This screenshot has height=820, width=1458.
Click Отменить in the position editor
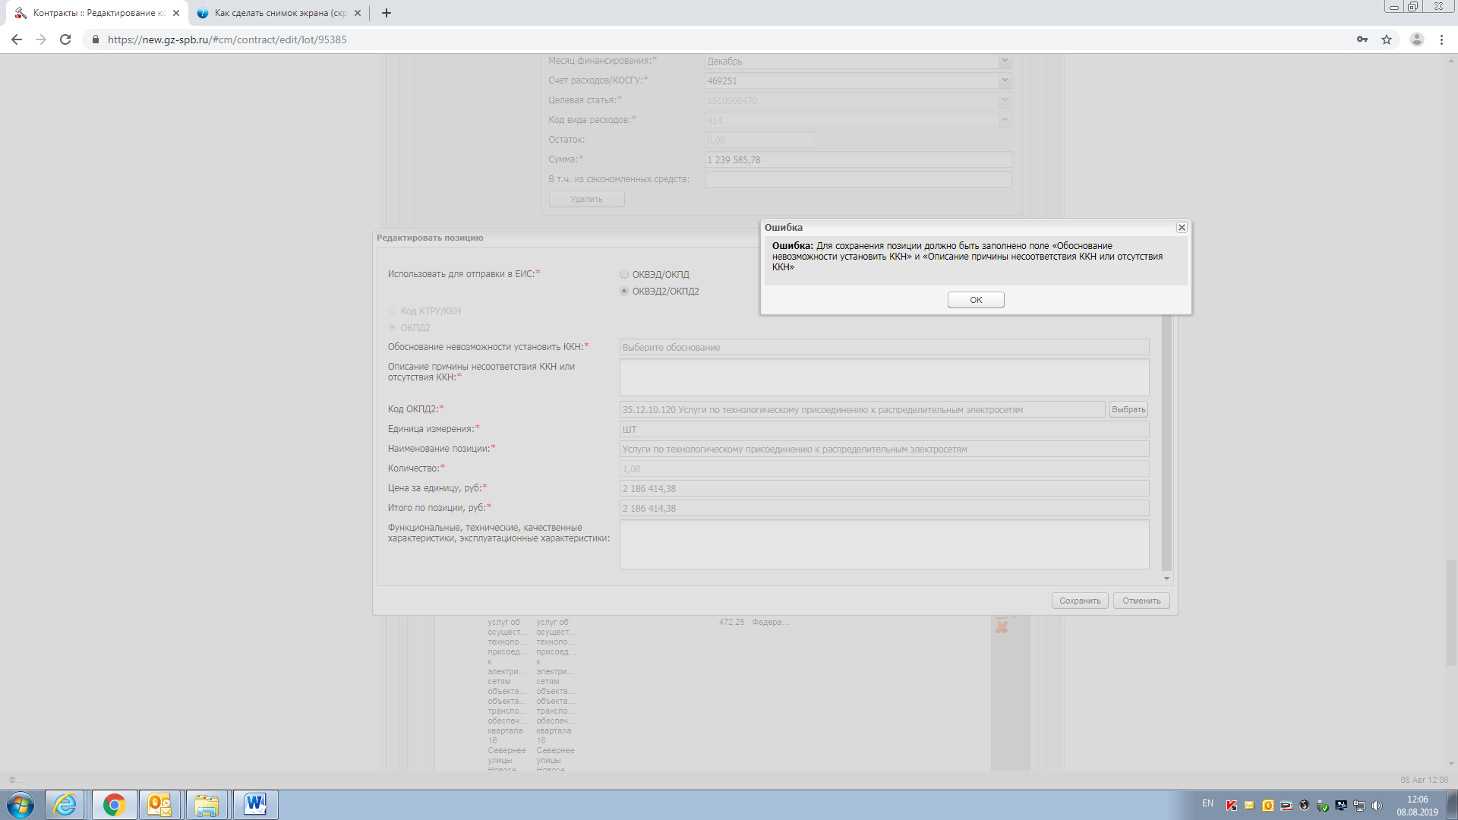[x=1141, y=601]
